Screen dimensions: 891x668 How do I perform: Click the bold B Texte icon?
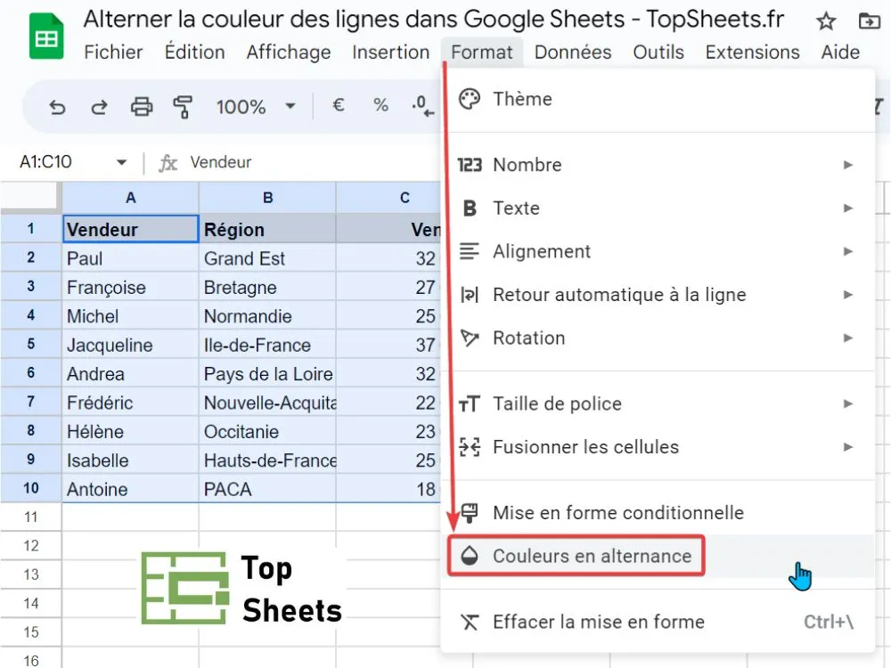470,208
